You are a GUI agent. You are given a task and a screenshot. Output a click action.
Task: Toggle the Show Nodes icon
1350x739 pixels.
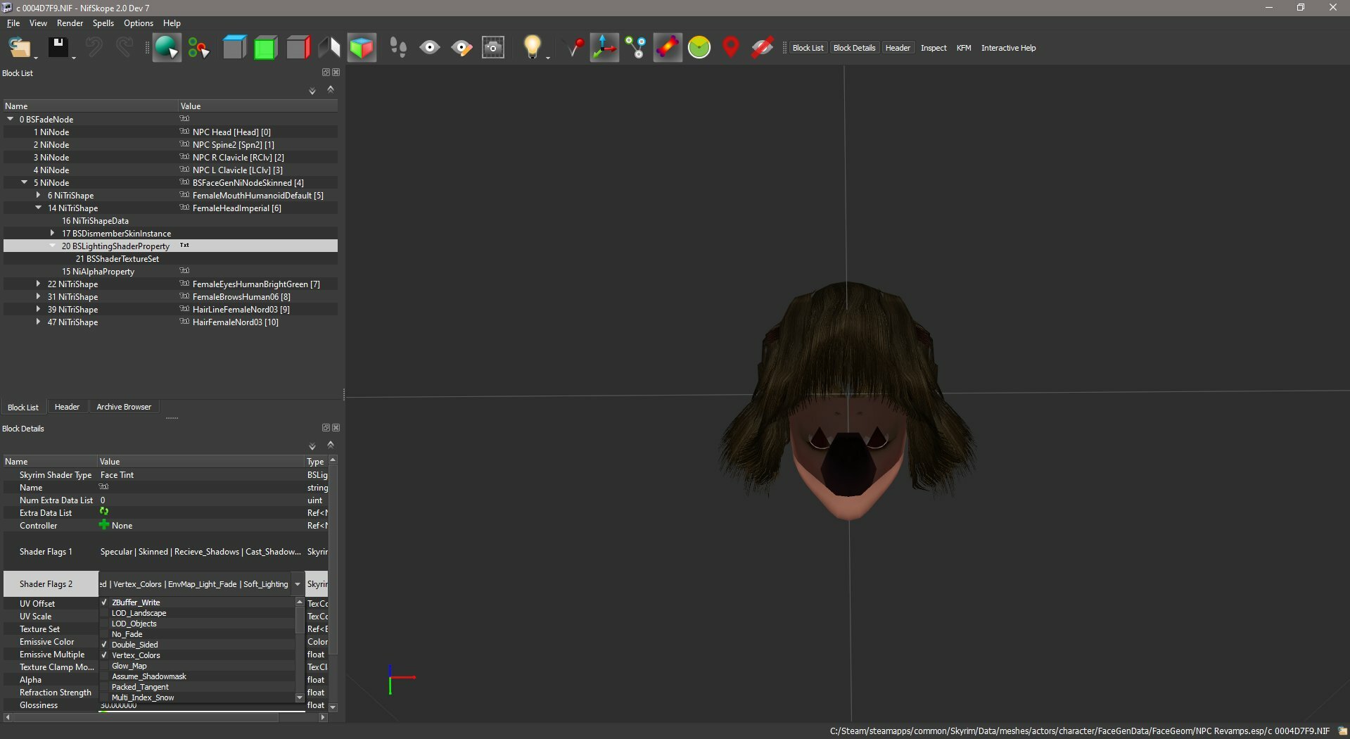[x=636, y=48]
